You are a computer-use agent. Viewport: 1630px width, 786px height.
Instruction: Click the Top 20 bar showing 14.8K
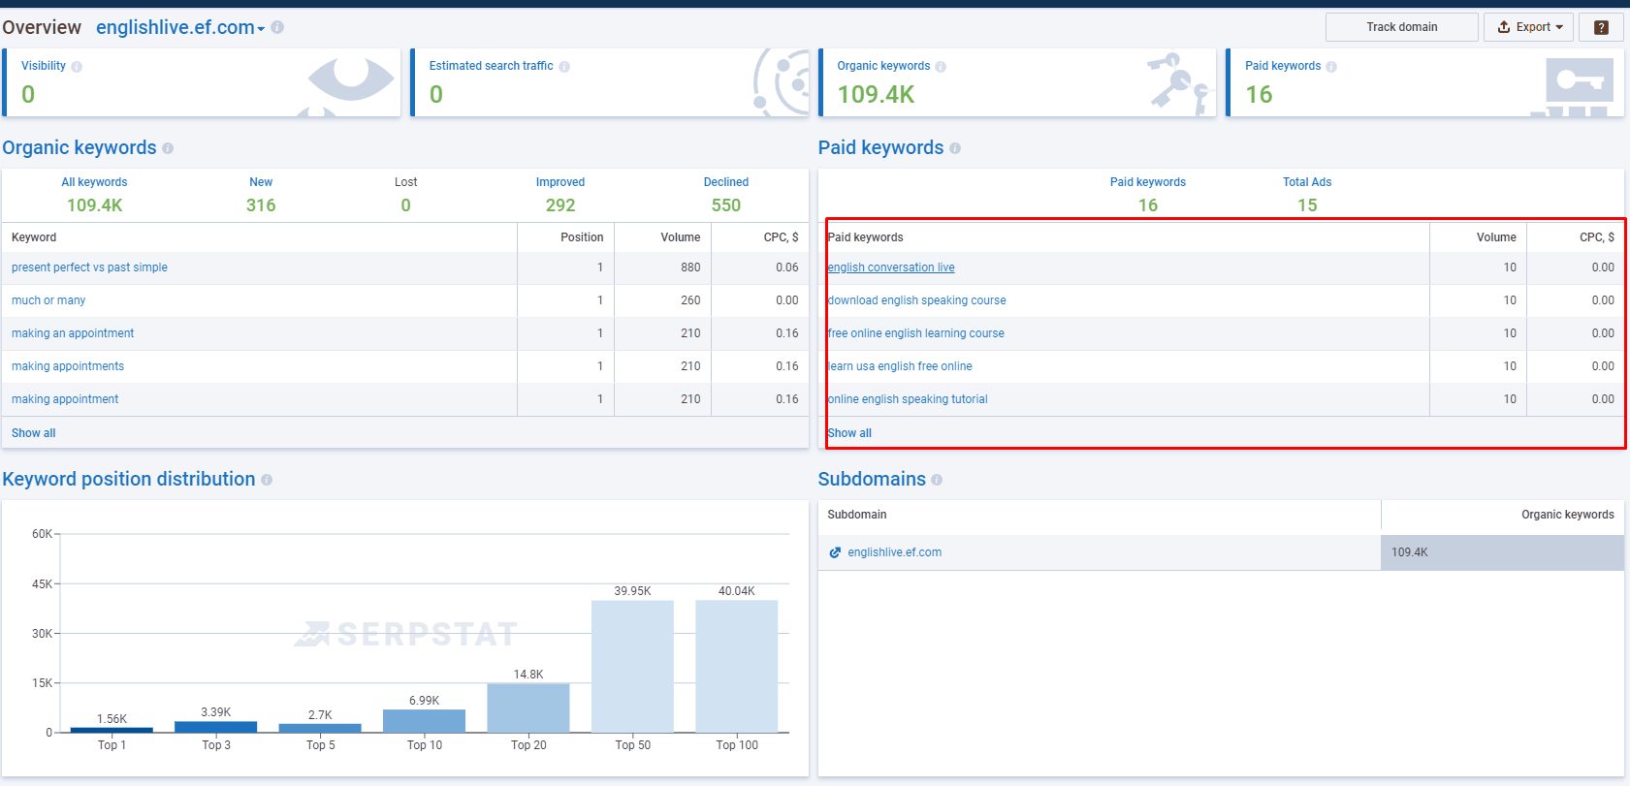(528, 708)
